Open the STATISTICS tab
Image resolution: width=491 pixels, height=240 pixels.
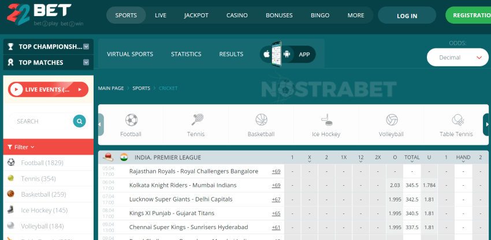point(186,54)
